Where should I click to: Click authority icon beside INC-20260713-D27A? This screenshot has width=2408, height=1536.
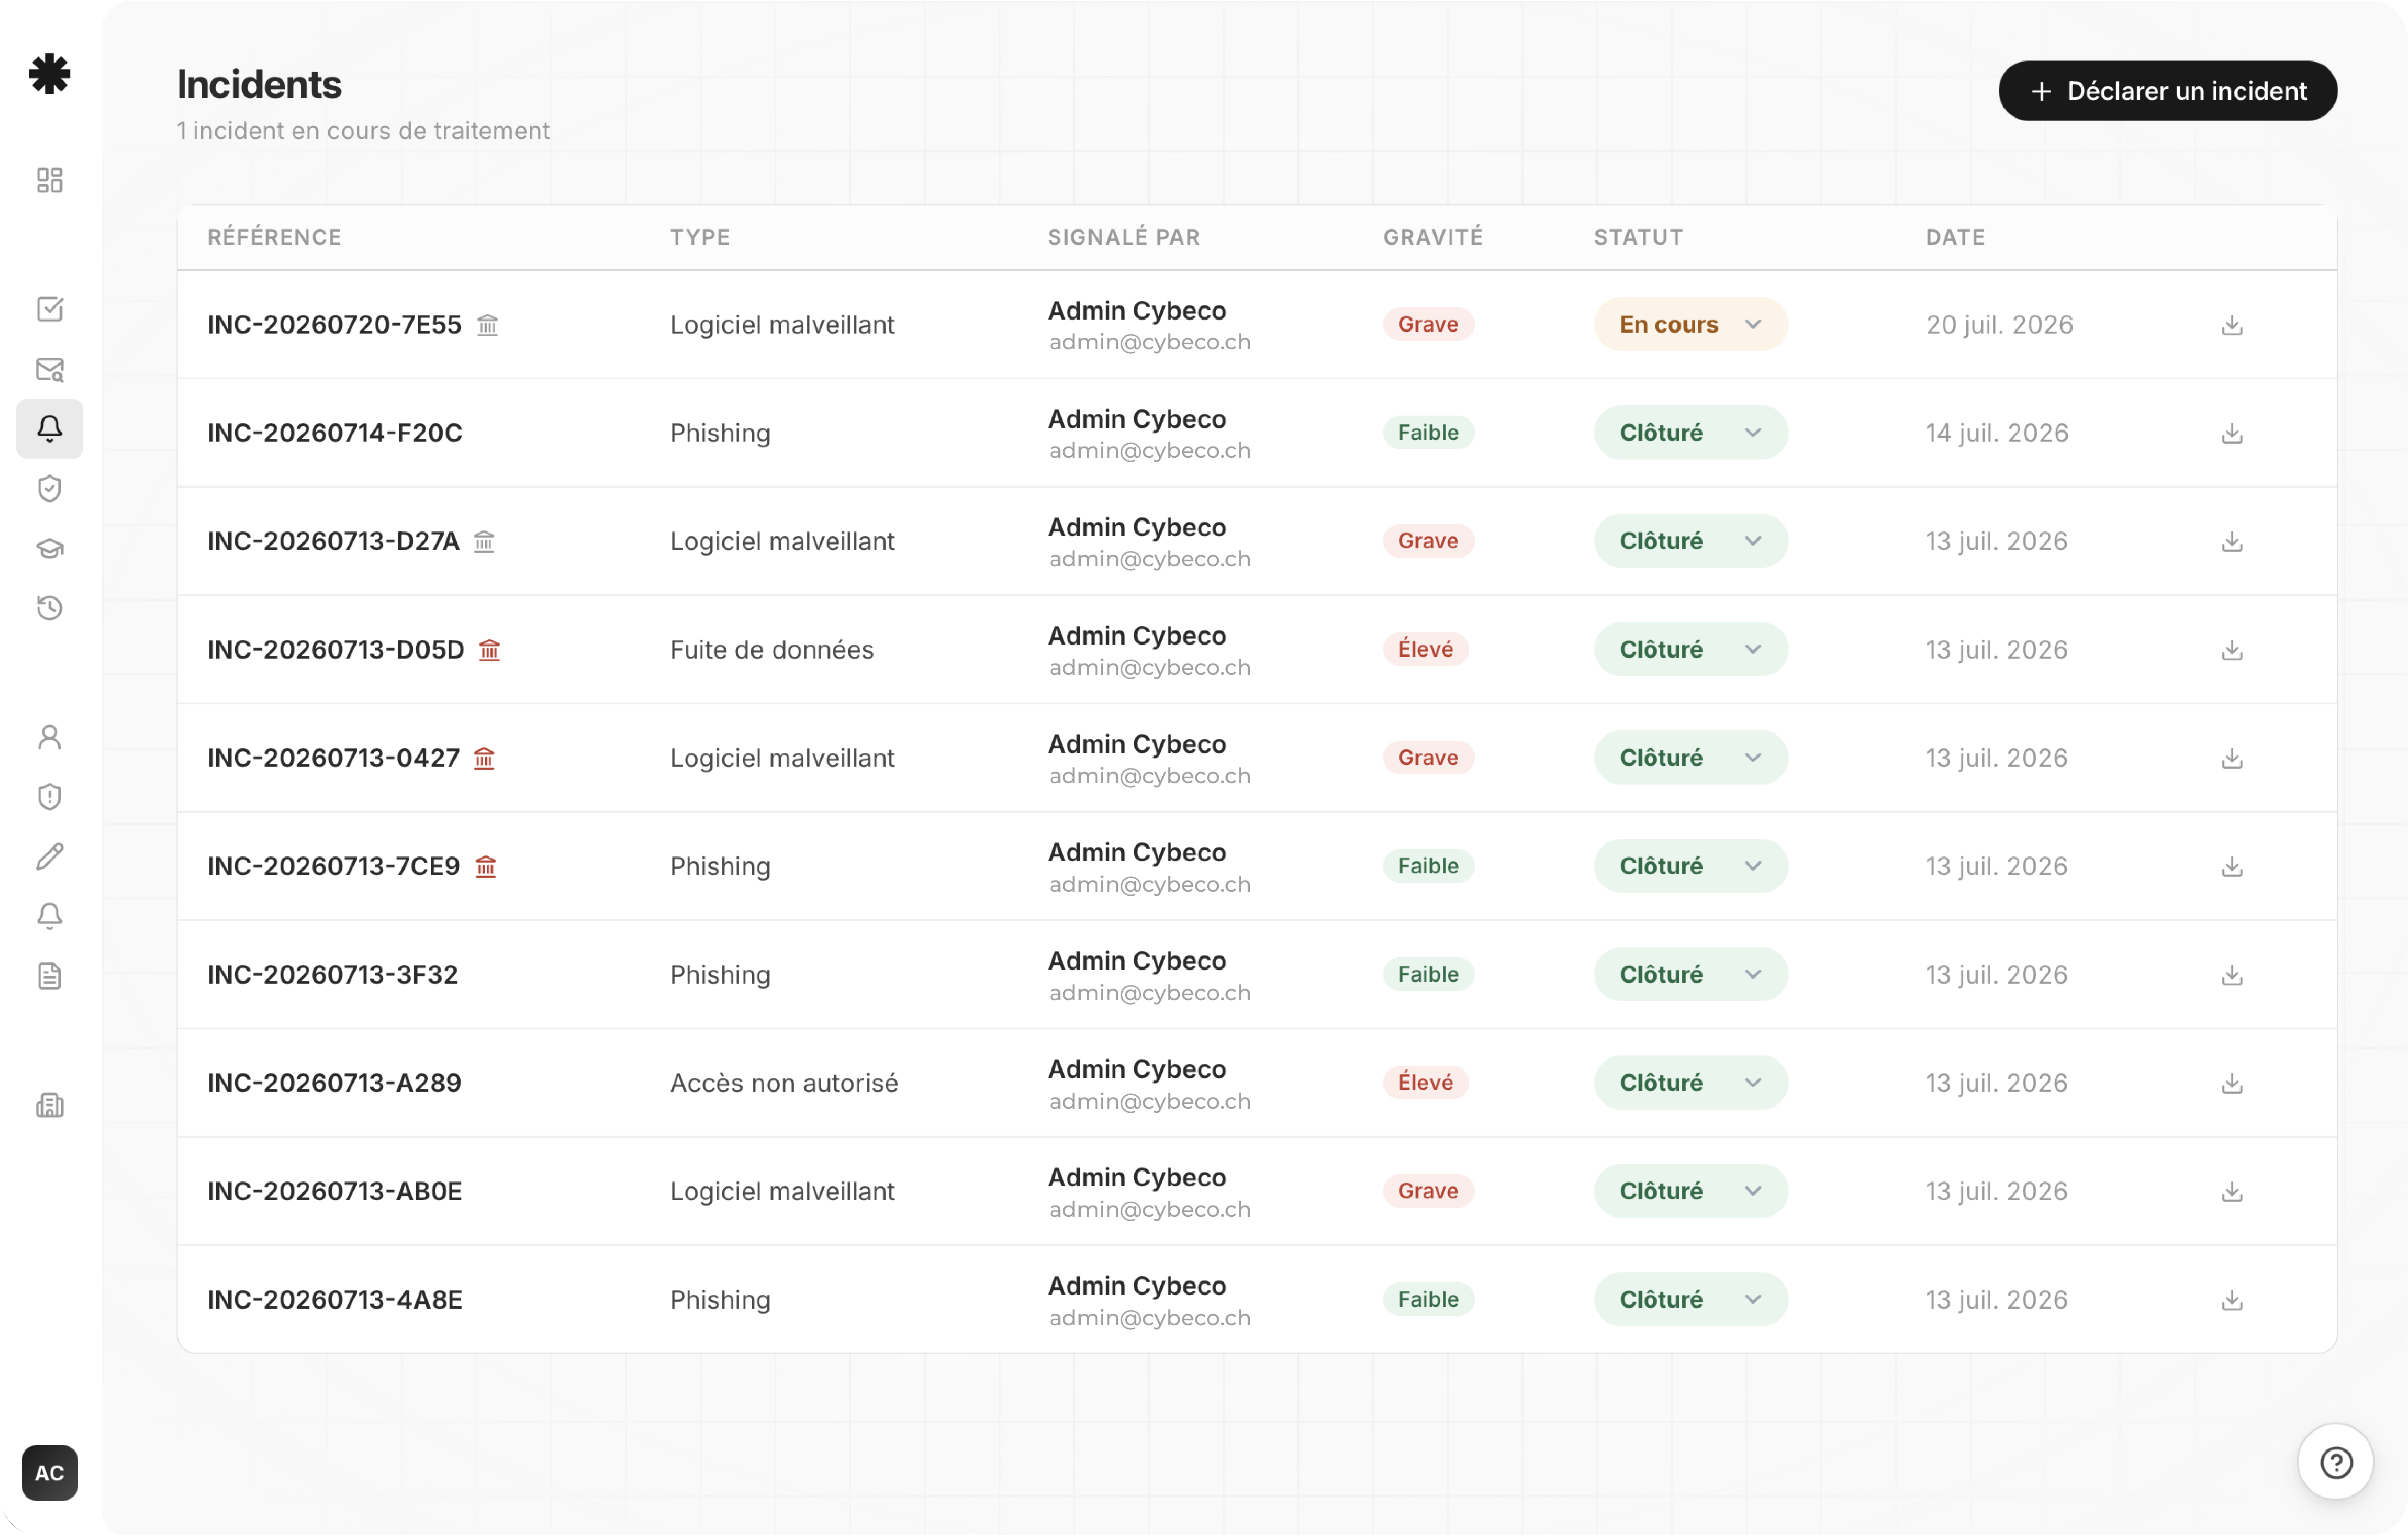point(485,541)
